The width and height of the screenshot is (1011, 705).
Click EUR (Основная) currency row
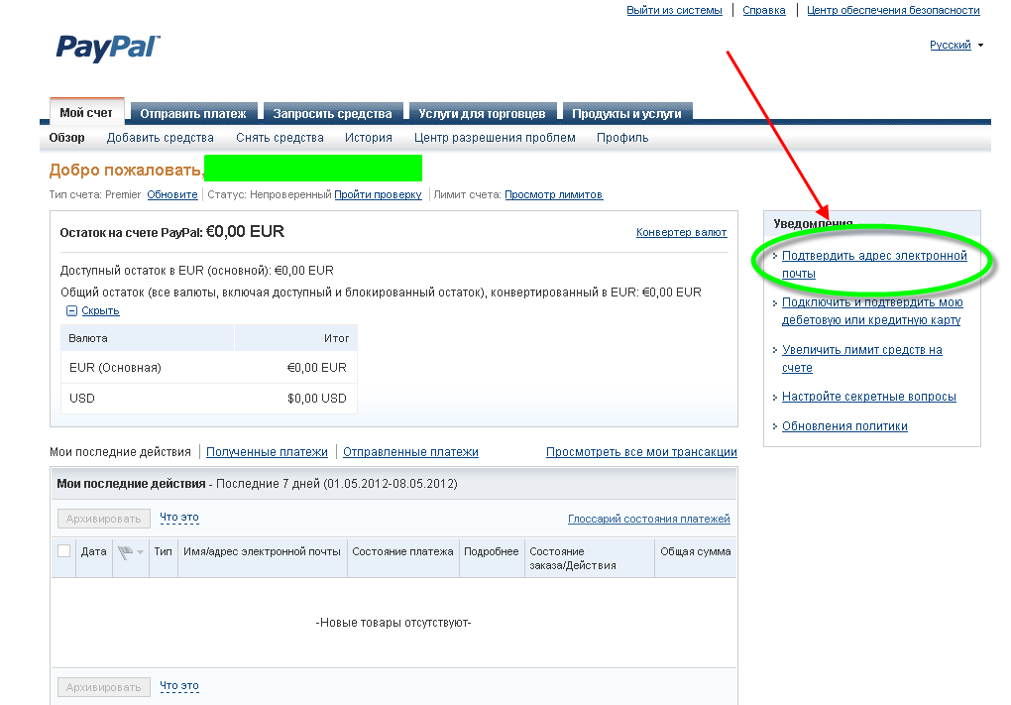point(209,368)
